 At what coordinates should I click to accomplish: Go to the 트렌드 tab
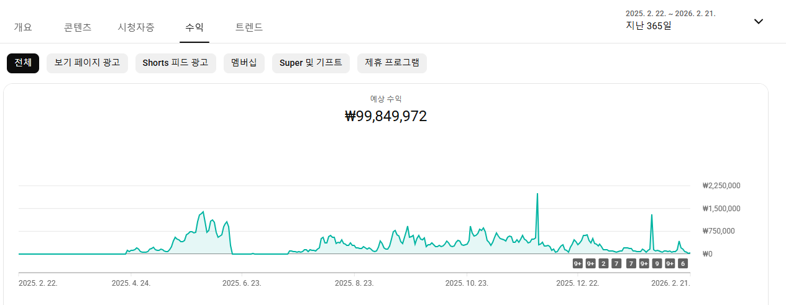pyautogui.click(x=249, y=27)
